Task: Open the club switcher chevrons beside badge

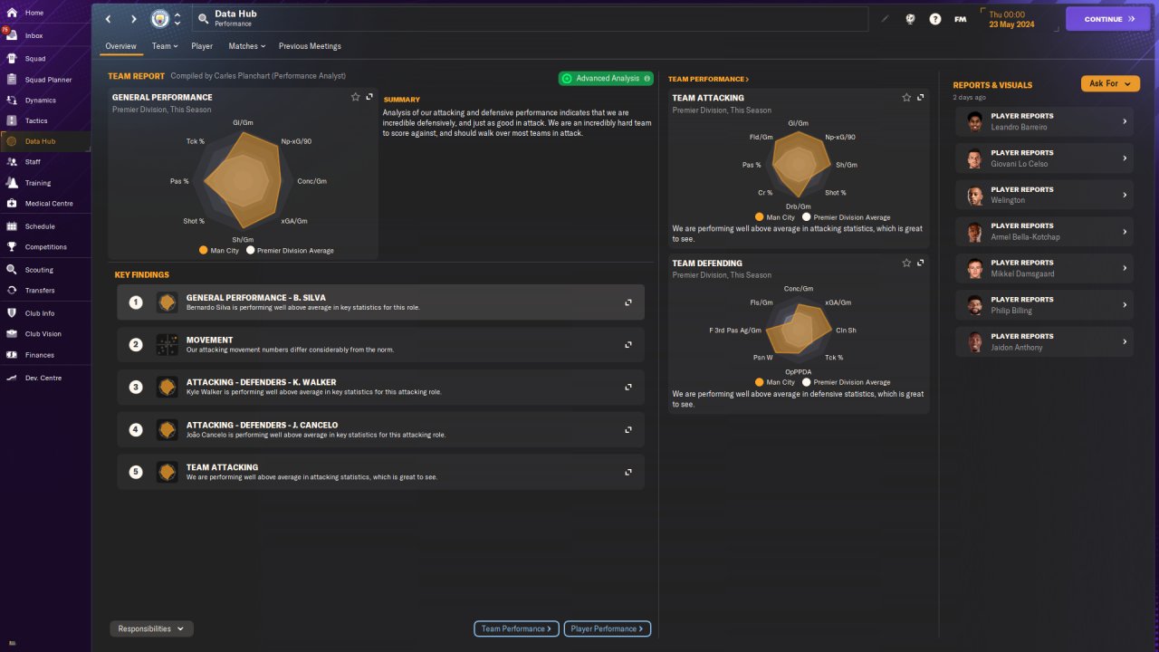Action: point(177,19)
